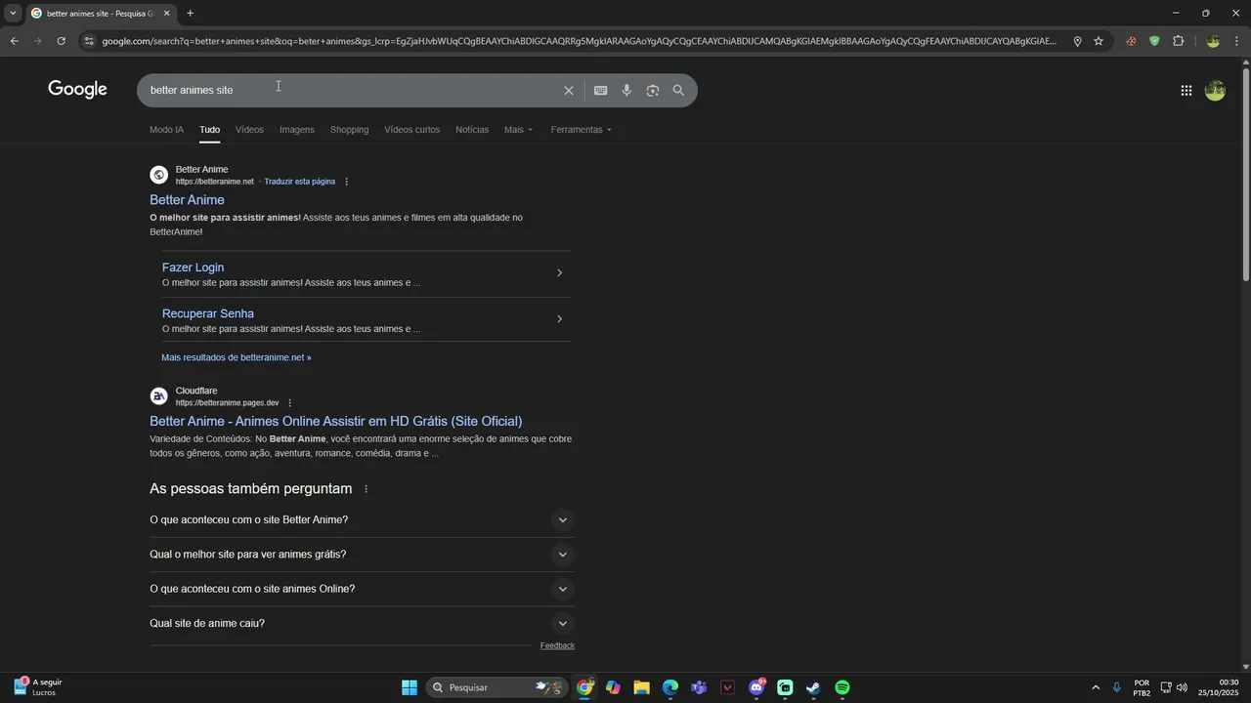Open the Google account avatar on page
This screenshot has width=1251, height=703.
pos(1215,91)
